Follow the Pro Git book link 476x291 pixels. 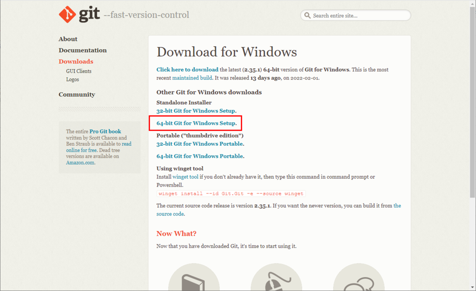pyautogui.click(x=105, y=131)
